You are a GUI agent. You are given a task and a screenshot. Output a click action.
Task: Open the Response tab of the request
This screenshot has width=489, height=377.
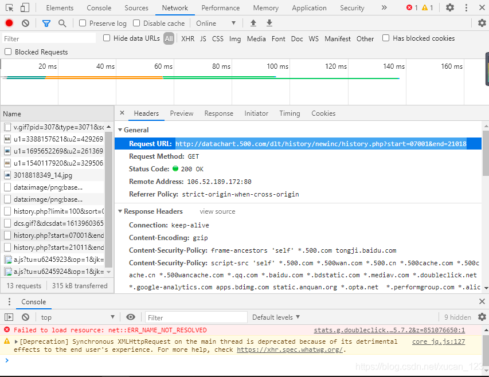point(218,113)
